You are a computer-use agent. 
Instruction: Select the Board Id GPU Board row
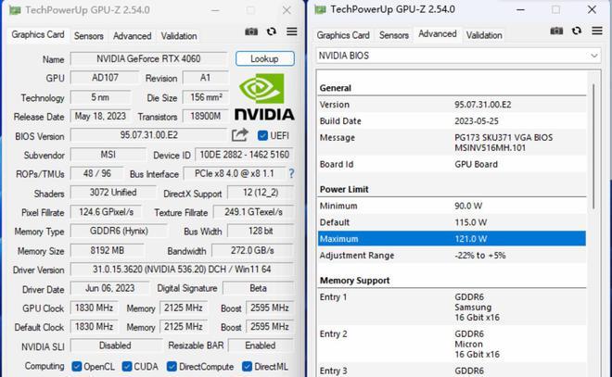click(452, 164)
